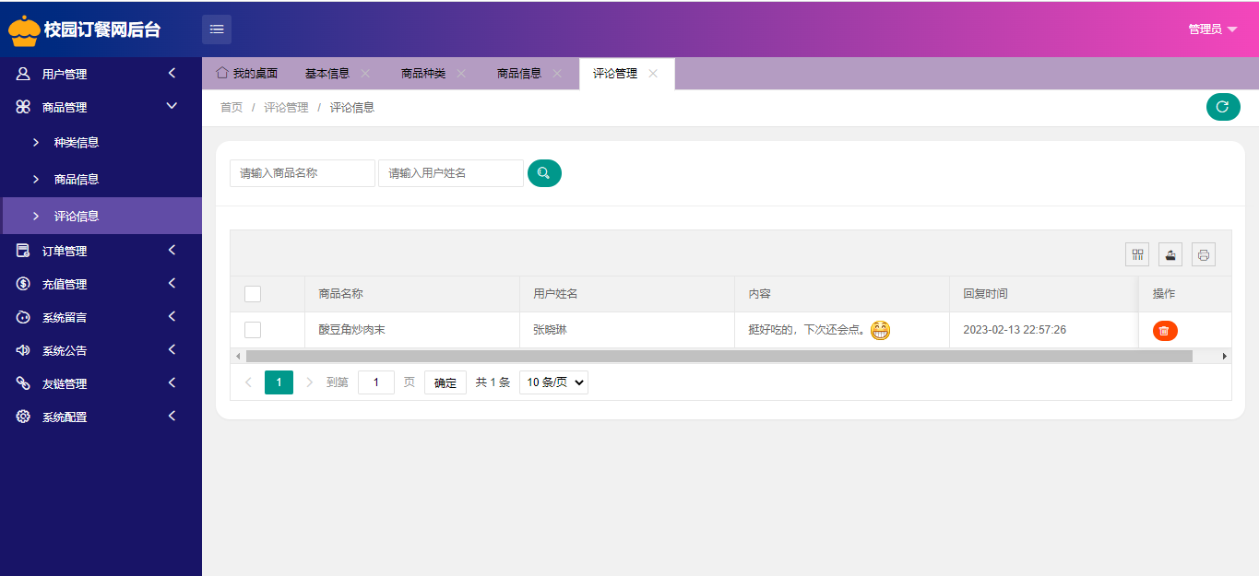The image size is (1259, 576).
Task: Click page number 1 button
Action: (x=279, y=382)
